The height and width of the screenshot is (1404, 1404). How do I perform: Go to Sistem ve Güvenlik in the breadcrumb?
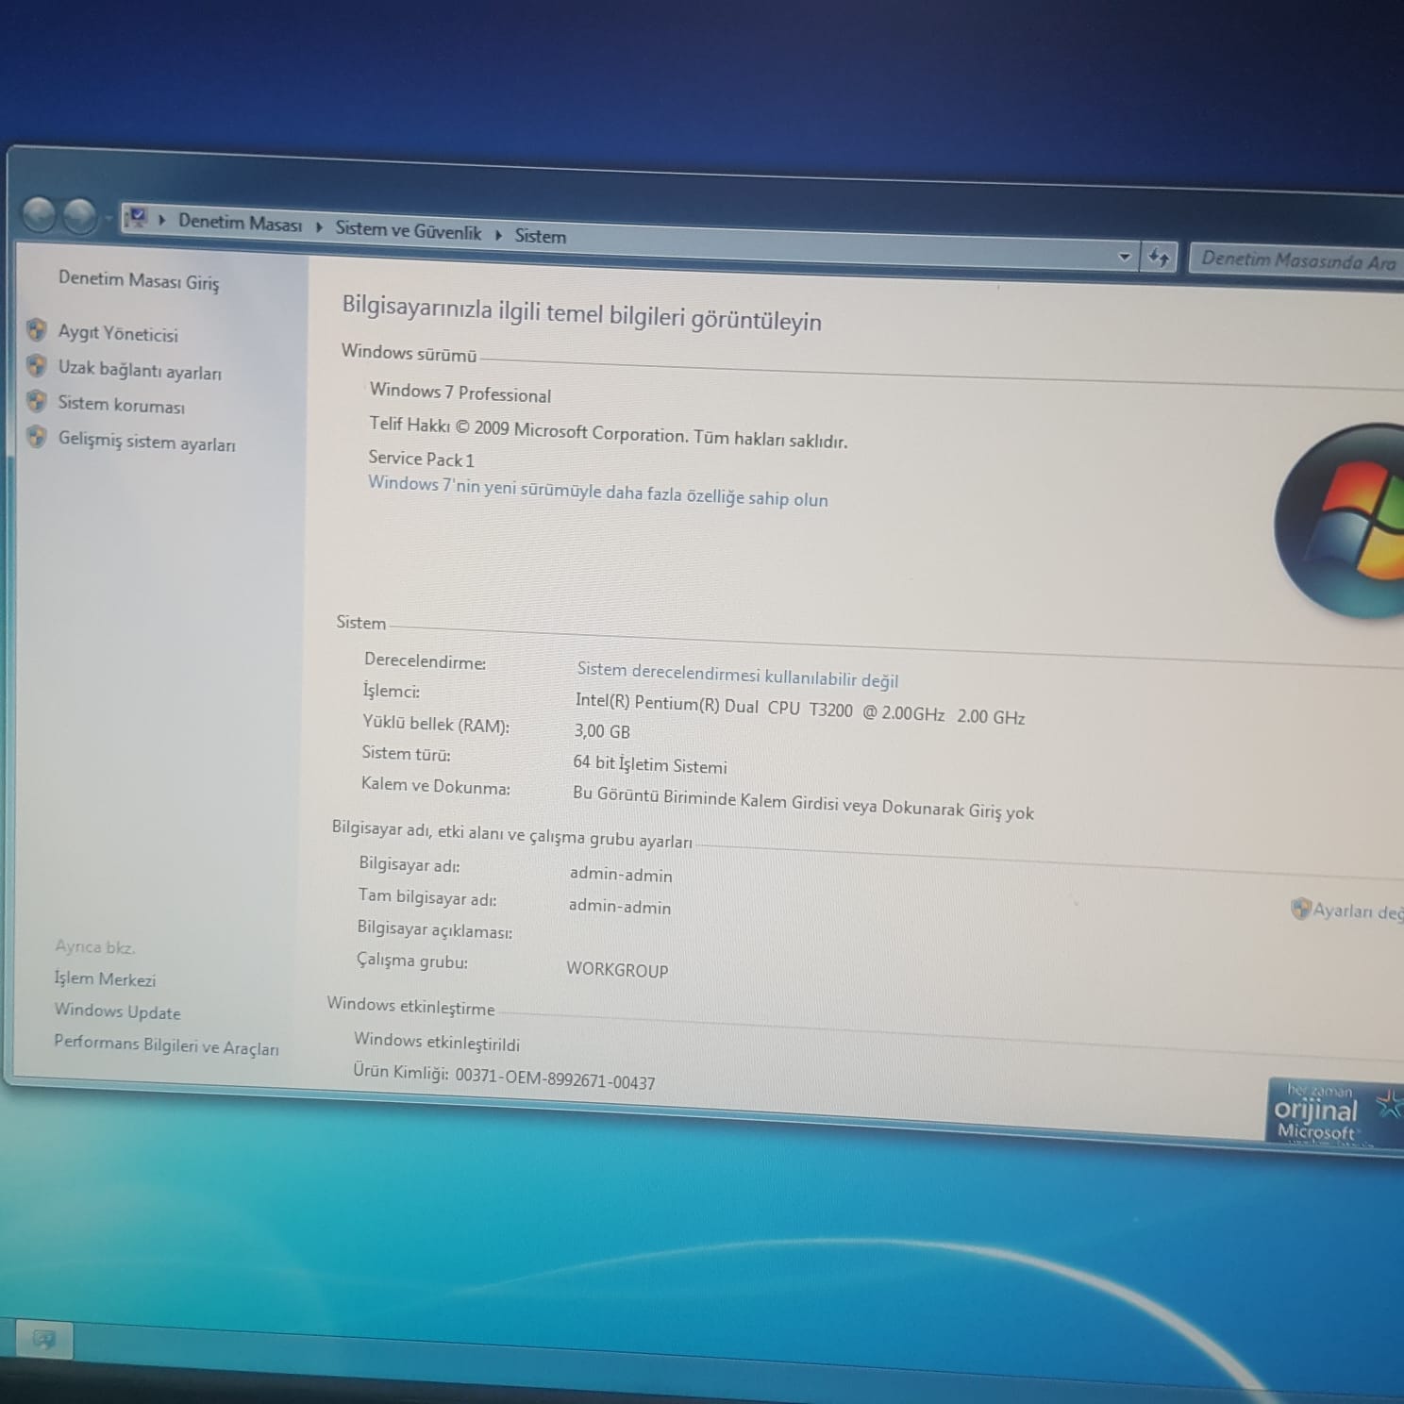click(409, 230)
